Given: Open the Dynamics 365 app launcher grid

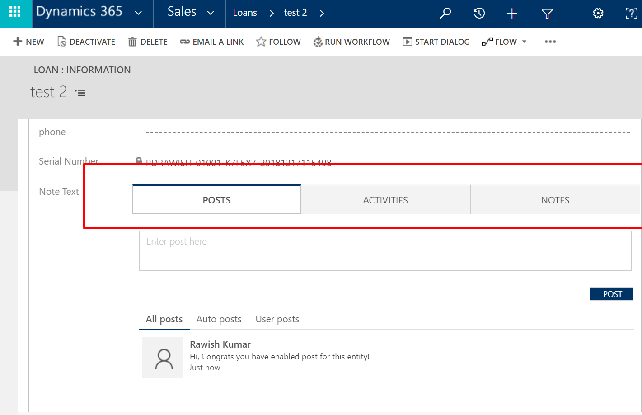Looking at the screenshot, I should pos(15,12).
